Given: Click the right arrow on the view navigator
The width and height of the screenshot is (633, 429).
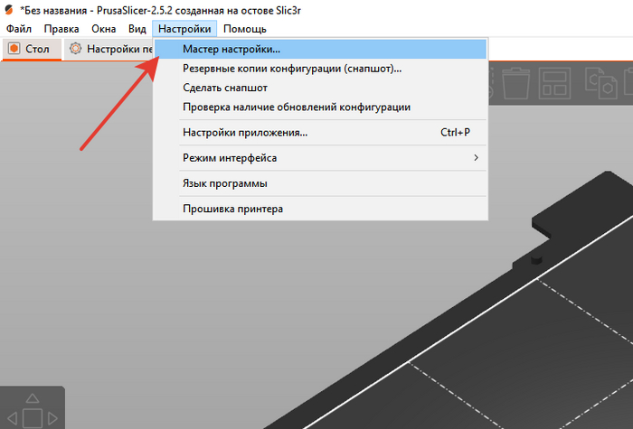Looking at the screenshot, I should coord(52,418).
